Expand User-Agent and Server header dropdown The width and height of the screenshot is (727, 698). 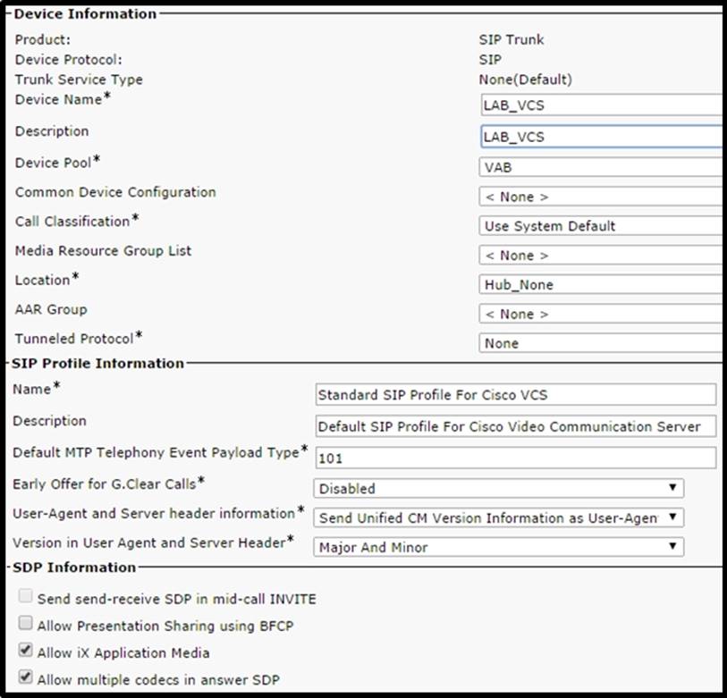click(x=498, y=517)
